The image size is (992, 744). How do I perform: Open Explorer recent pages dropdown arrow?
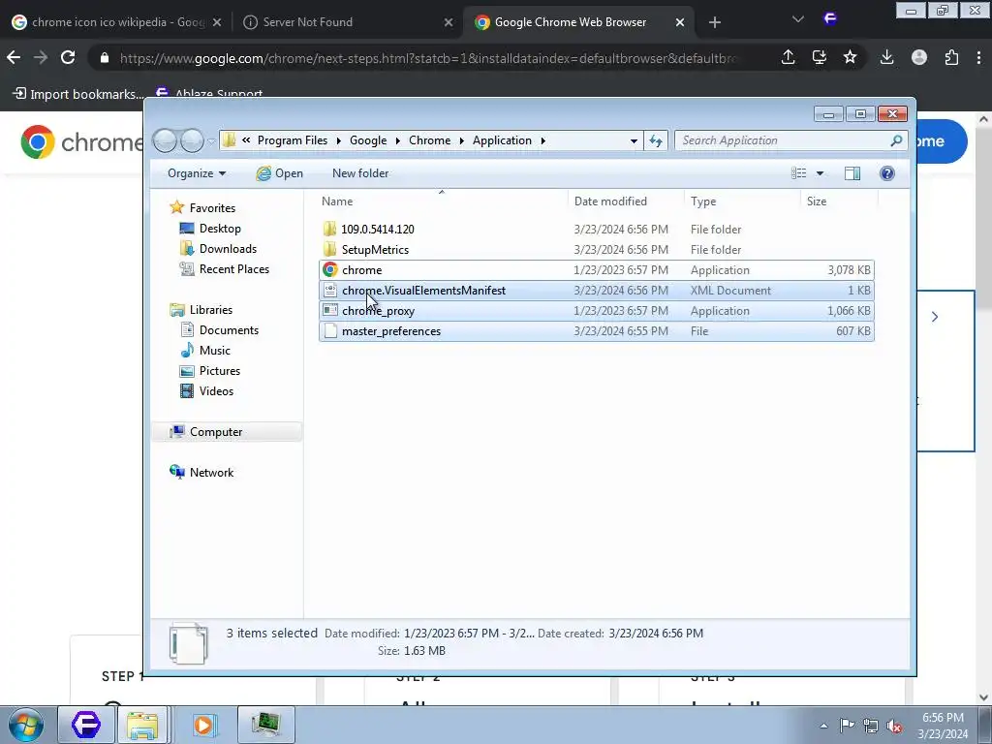point(211,141)
